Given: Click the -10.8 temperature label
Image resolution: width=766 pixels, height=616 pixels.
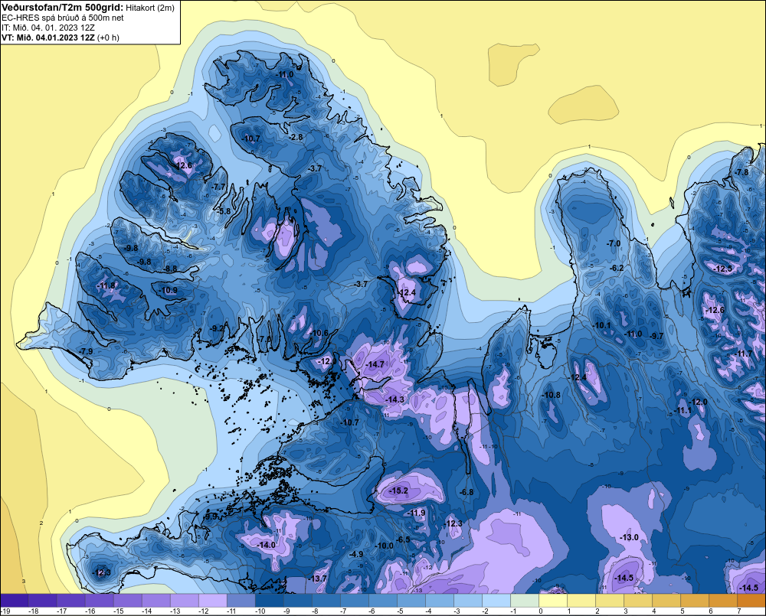Looking at the screenshot, I should [x=552, y=395].
